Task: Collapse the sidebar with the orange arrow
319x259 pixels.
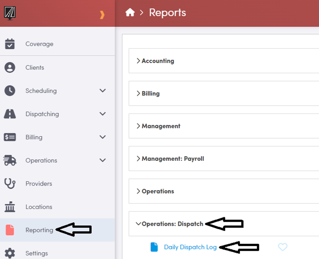Action: (x=103, y=14)
